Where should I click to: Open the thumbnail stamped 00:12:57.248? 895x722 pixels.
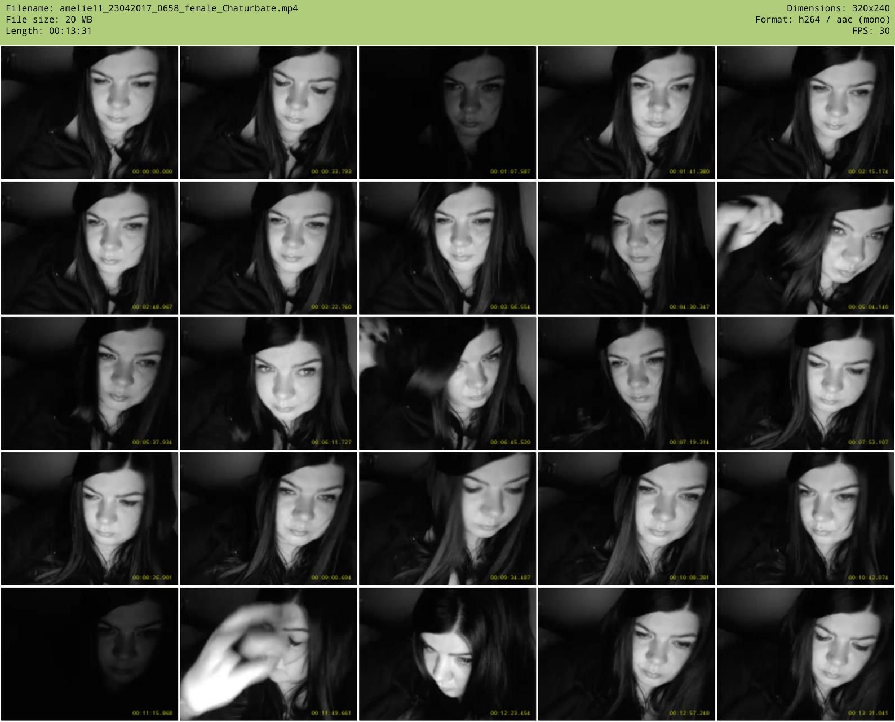coord(626,654)
